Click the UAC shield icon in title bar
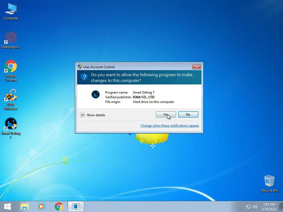The width and height of the screenshot is (283, 212). click(80, 67)
